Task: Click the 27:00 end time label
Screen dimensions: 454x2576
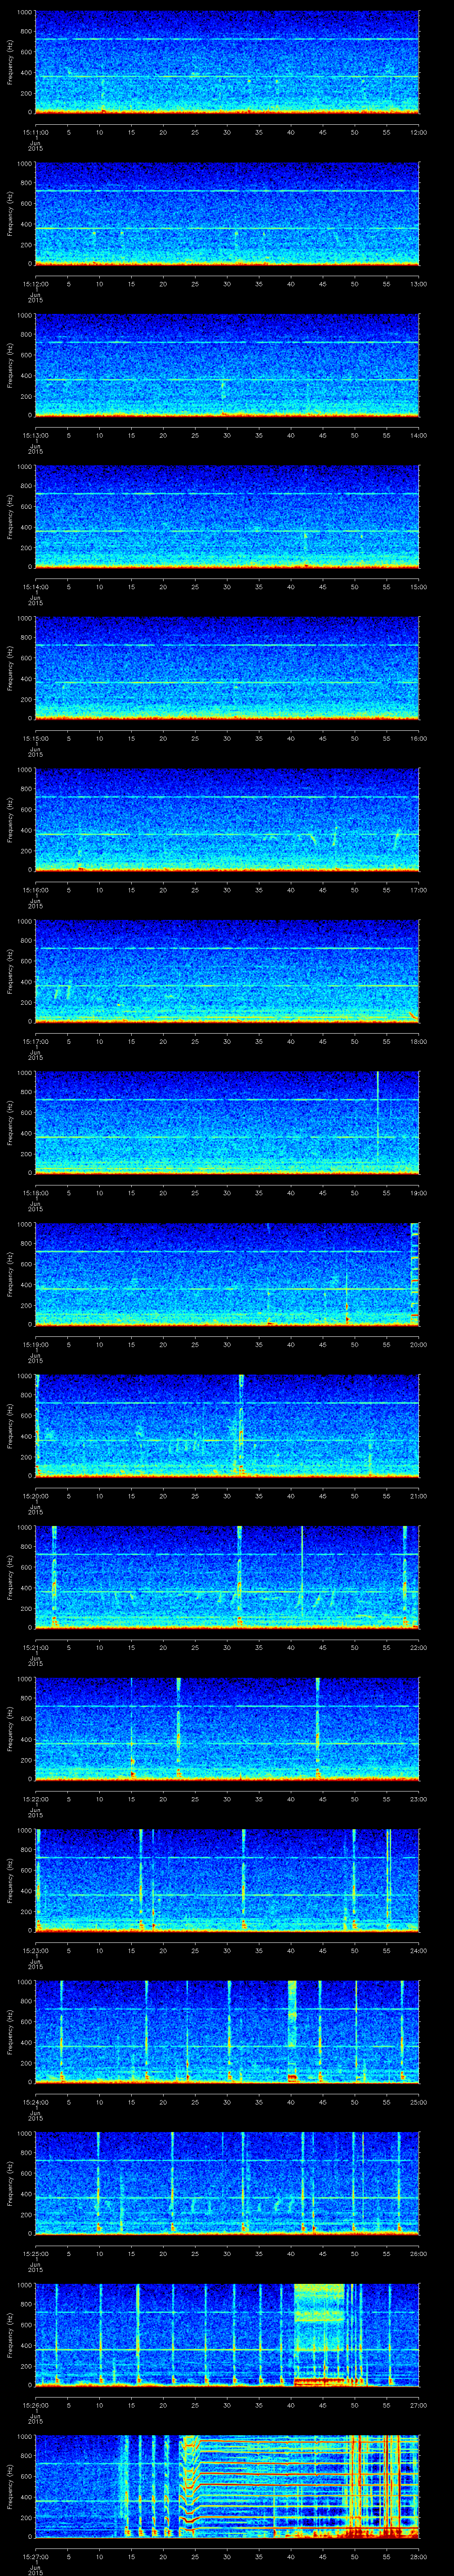Action: 418,2405
